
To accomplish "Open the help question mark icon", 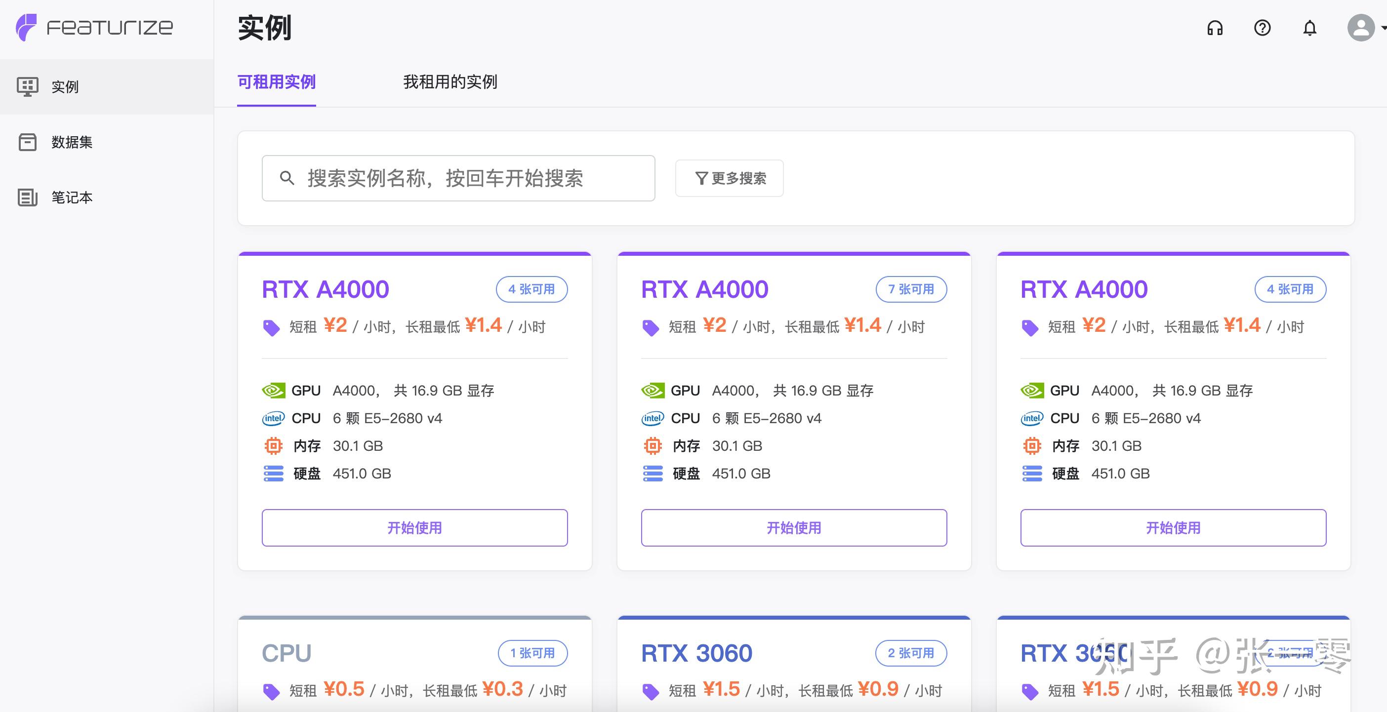I will 1262,28.
